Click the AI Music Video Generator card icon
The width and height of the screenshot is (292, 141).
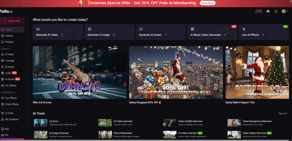tap(192, 29)
